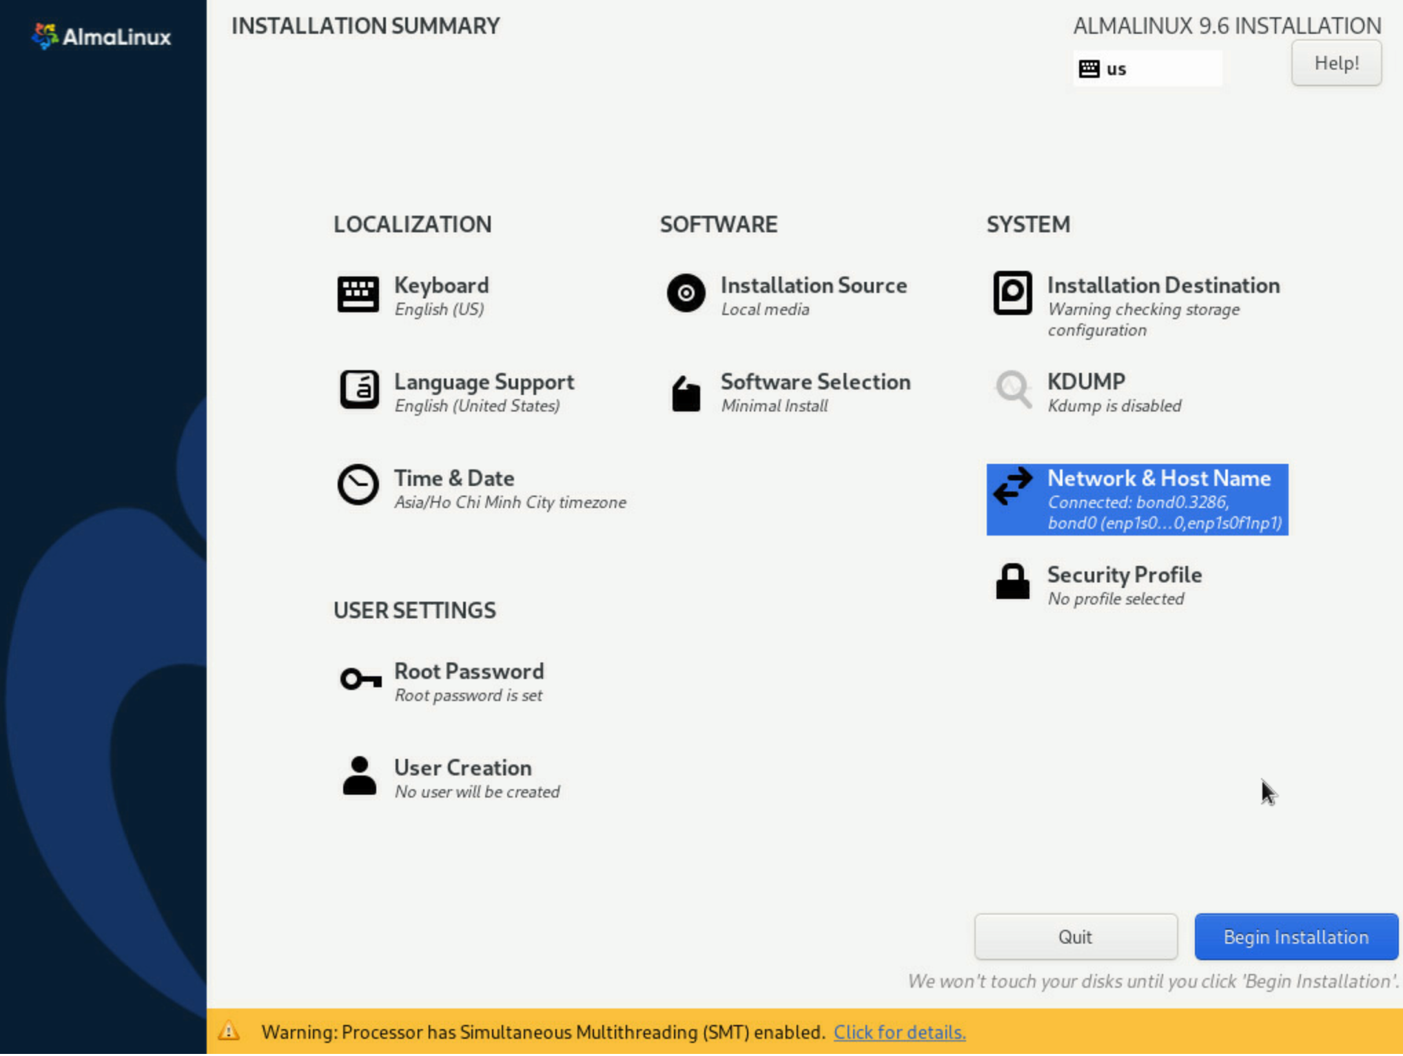Click the Root Password key icon
Viewport: 1403px width, 1056px height.
[360, 680]
